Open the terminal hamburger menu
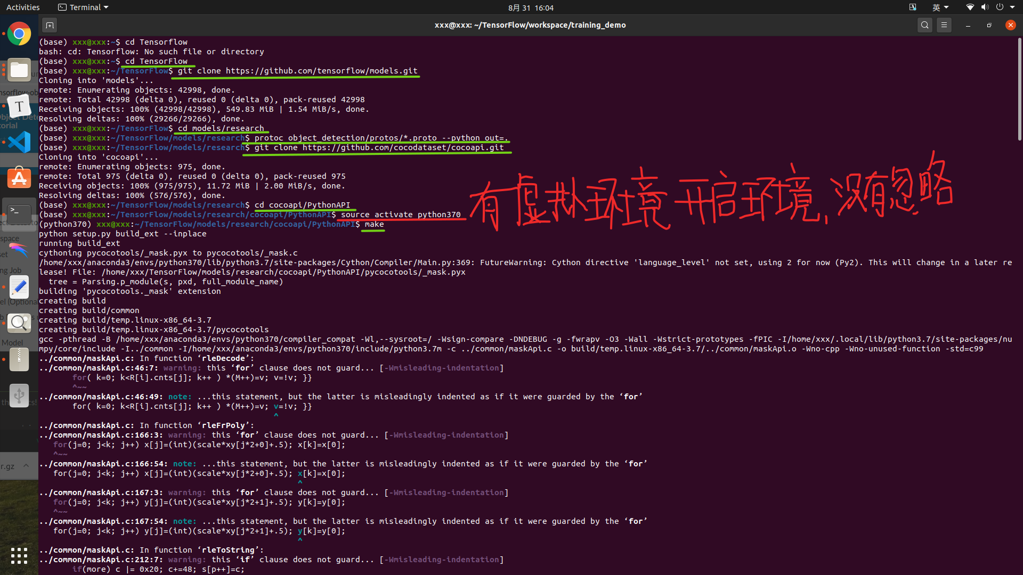 pyautogui.click(x=944, y=25)
